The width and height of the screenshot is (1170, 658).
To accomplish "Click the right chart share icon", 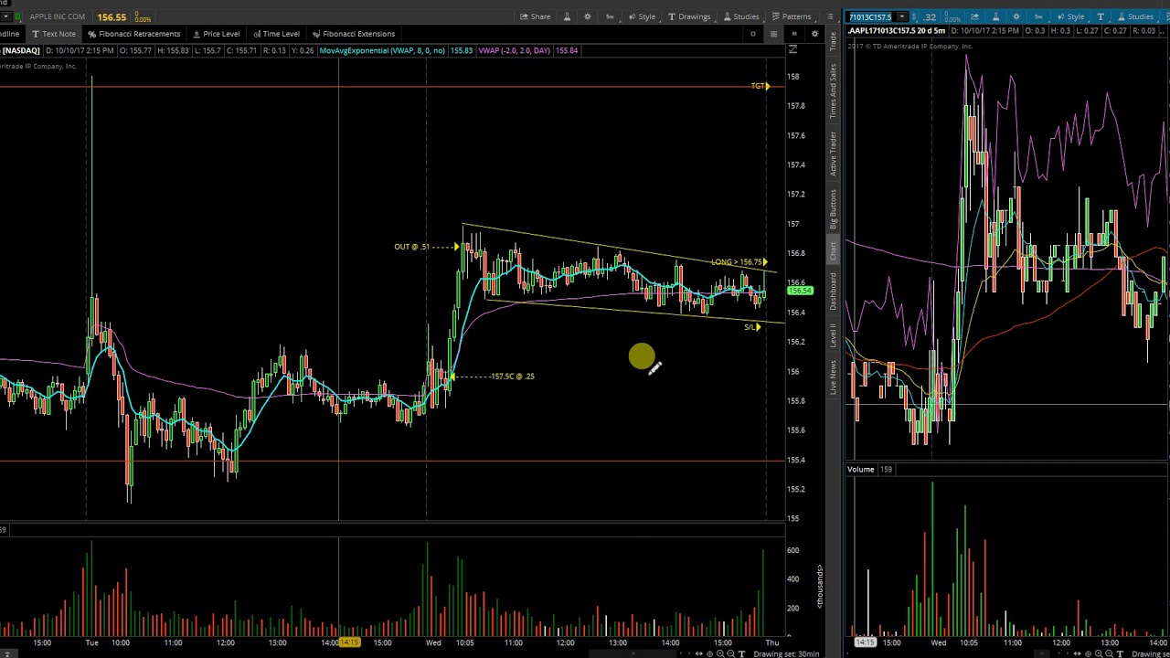I will coord(974,16).
